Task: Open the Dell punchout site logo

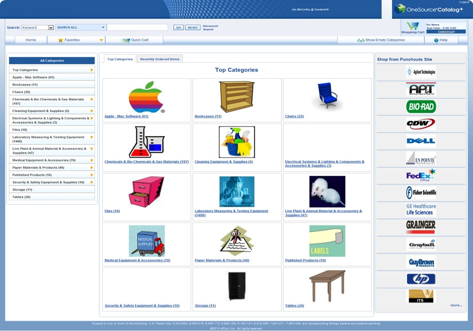Action: point(421,141)
